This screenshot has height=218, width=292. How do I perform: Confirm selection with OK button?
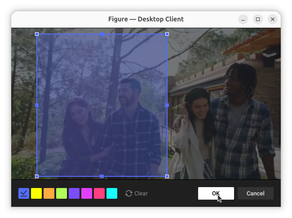pyautogui.click(x=216, y=193)
